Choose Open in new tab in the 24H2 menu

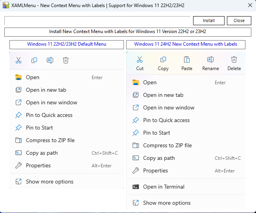[186, 95]
